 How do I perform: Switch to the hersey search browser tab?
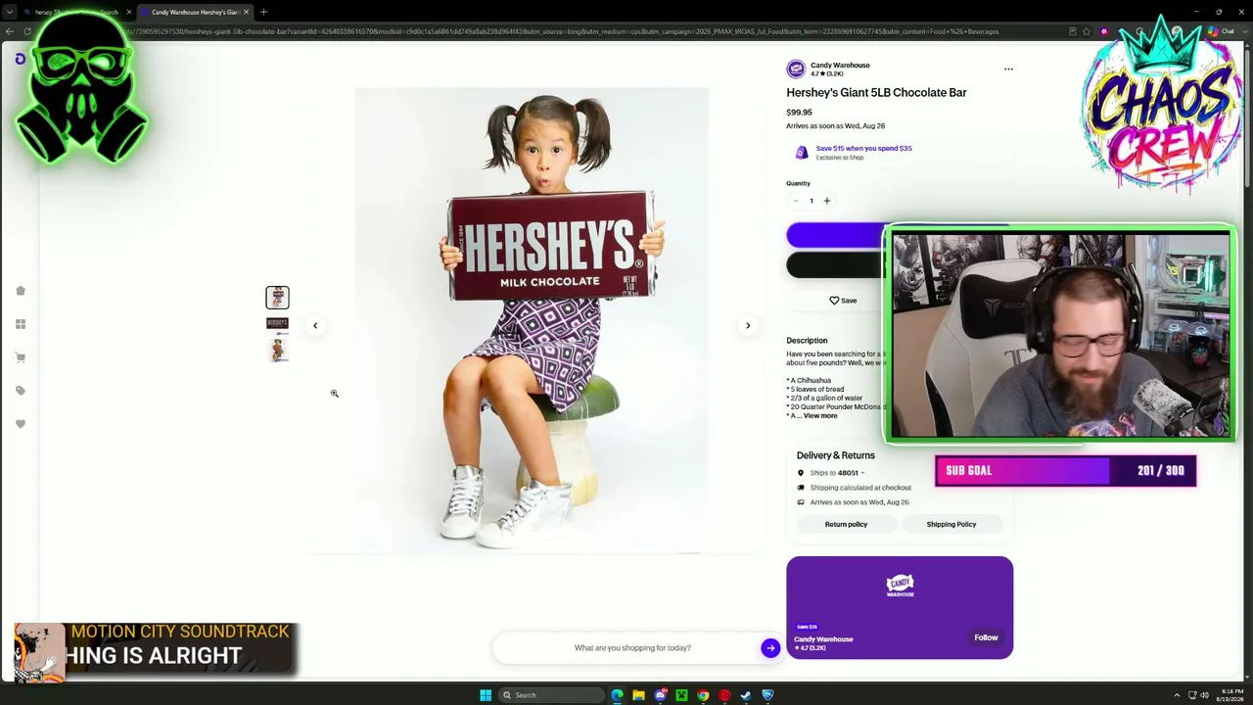coord(76,12)
